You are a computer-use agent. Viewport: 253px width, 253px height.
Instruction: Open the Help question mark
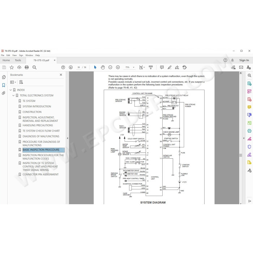click(x=225, y=60)
